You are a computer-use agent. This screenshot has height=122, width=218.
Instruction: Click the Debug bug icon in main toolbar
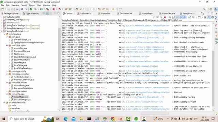[x=35, y=9]
